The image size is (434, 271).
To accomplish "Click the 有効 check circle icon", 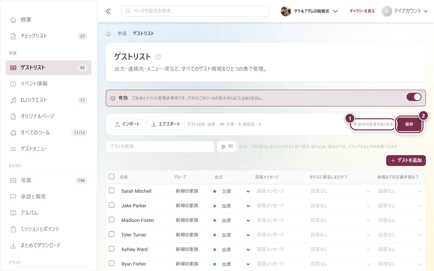I will pos(113,98).
